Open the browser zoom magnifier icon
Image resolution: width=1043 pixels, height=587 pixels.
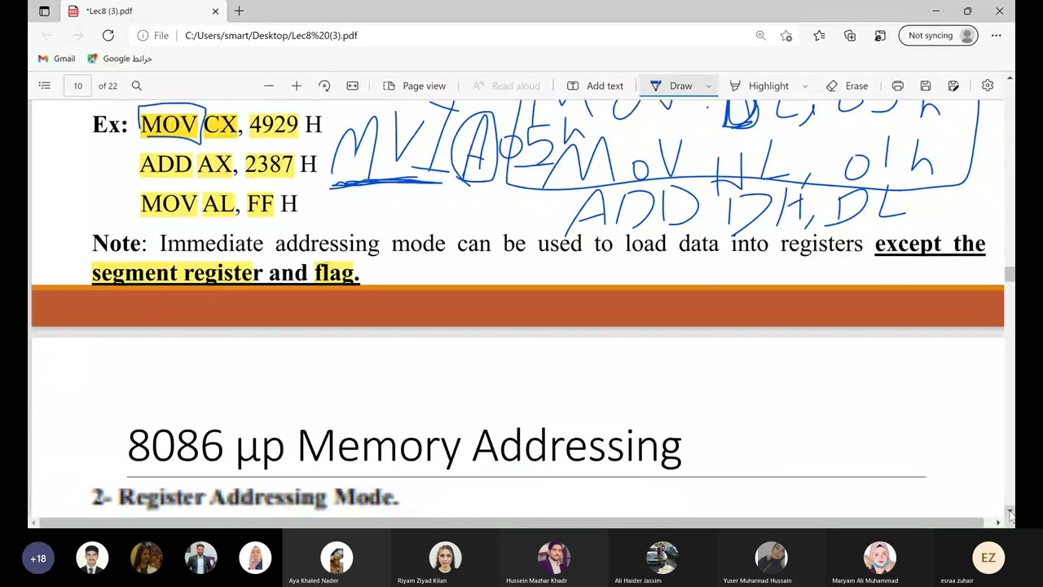coord(760,36)
